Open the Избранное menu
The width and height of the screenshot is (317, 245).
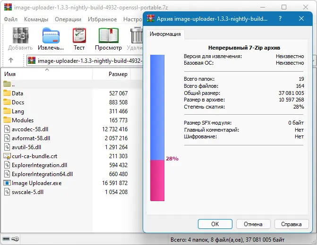103,19
